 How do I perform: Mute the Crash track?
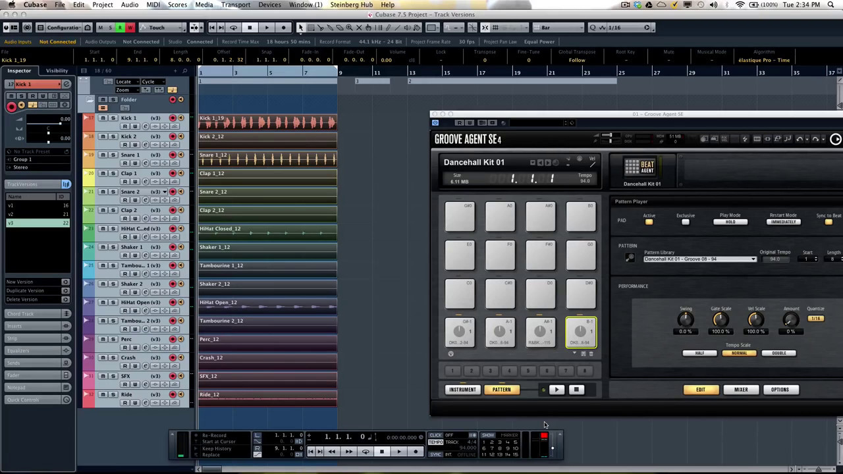tap(102, 357)
